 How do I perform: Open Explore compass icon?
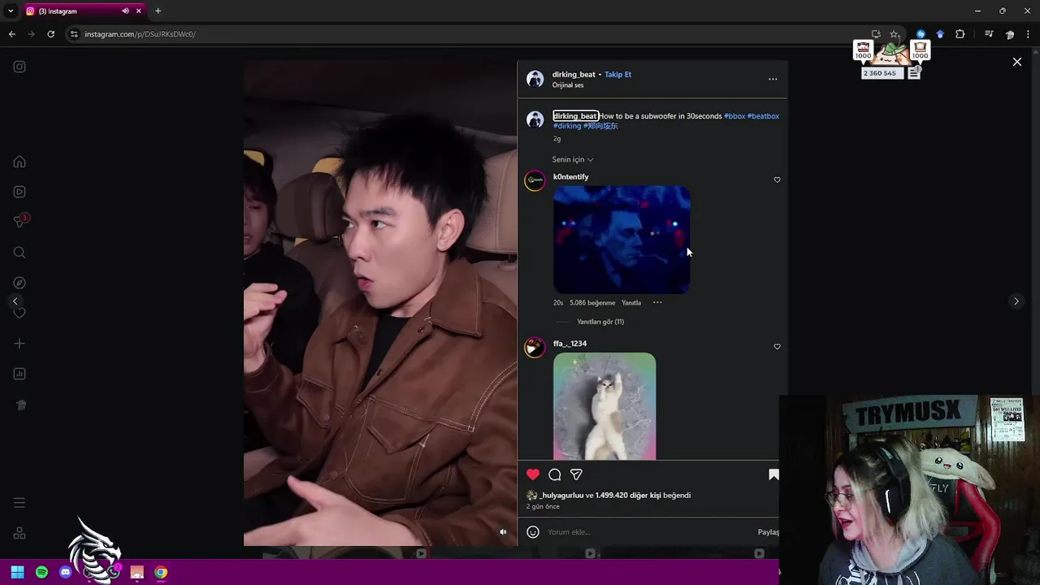click(19, 283)
